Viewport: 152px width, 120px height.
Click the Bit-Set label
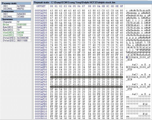point(6,25)
